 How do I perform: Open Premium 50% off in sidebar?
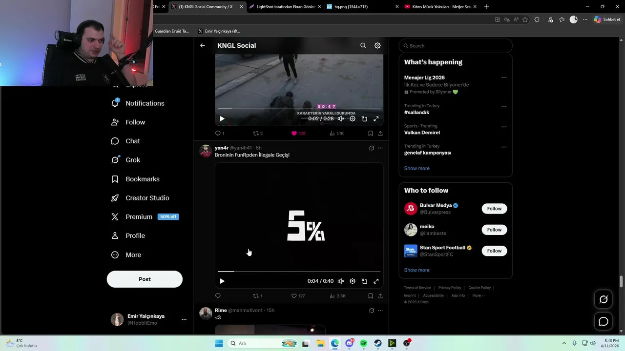click(x=145, y=216)
